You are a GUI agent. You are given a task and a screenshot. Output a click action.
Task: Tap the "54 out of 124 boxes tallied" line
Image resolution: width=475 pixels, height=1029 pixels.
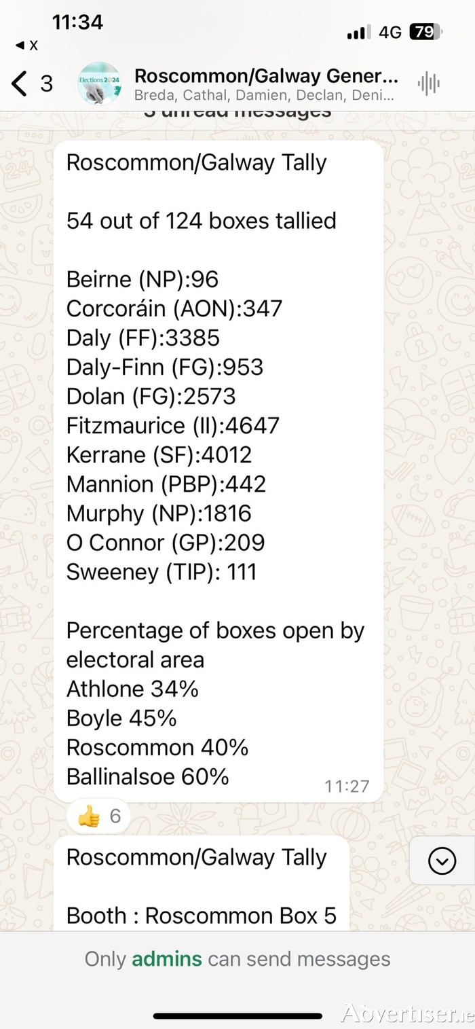pyautogui.click(x=202, y=221)
